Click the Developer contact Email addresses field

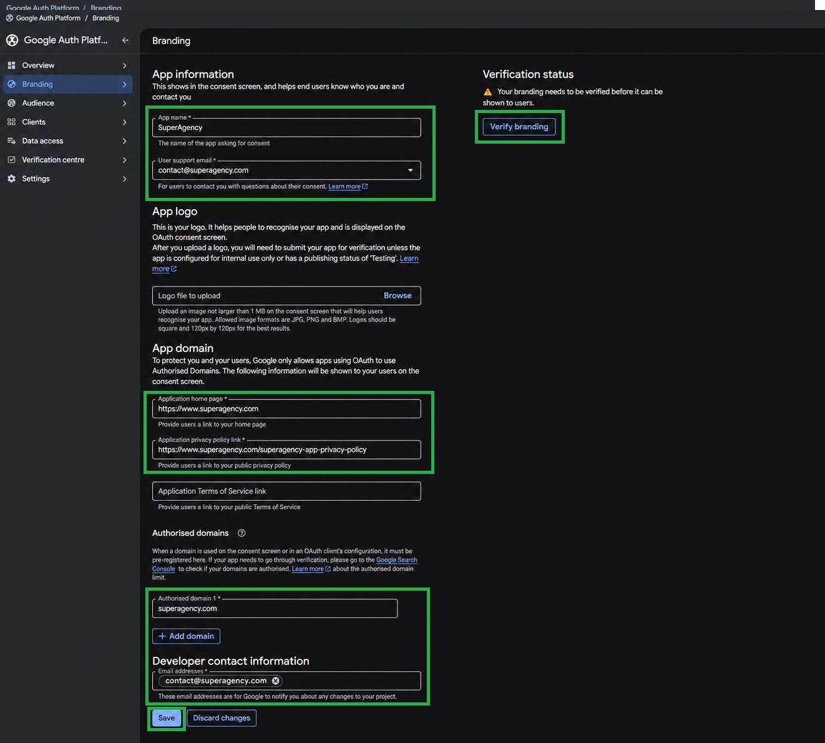coord(286,681)
